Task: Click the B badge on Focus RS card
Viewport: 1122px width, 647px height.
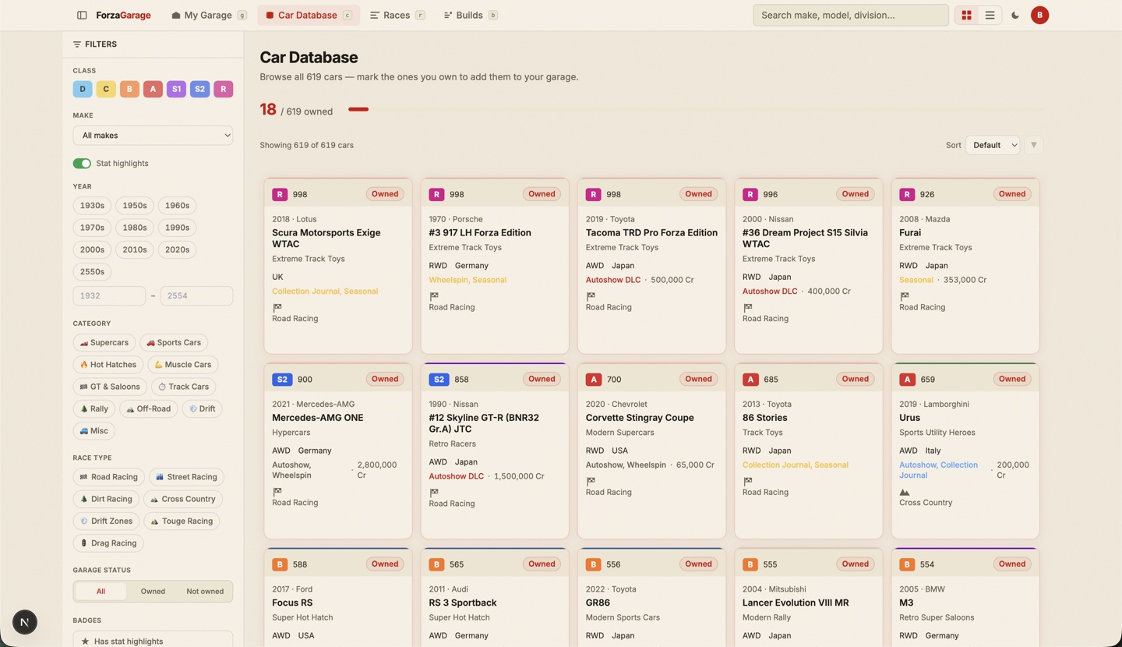Action: (280, 564)
